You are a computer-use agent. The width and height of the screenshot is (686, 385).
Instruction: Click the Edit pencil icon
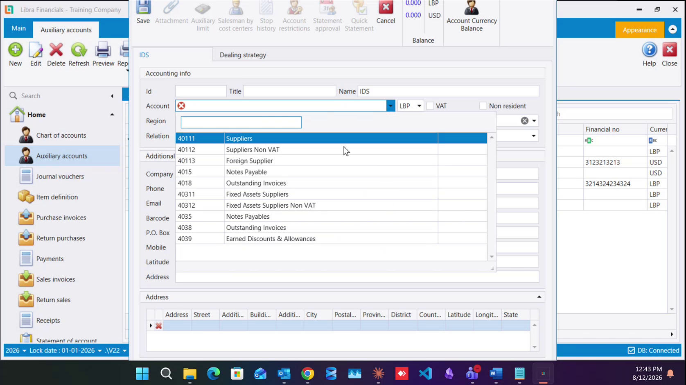[36, 50]
